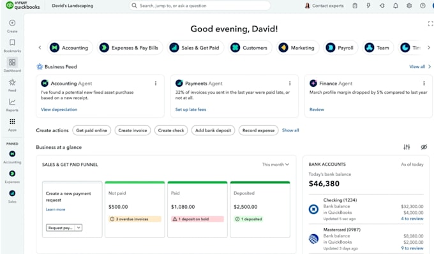This screenshot has width=434, height=254.
Task: Open the settings gear icon
Action: pyautogui.click(x=409, y=6)
